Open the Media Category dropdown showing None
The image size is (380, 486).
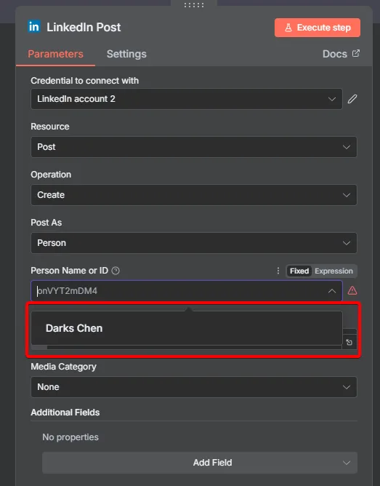[x=194, y=387]
